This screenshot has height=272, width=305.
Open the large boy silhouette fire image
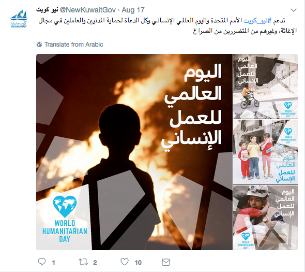pos(134,152)
